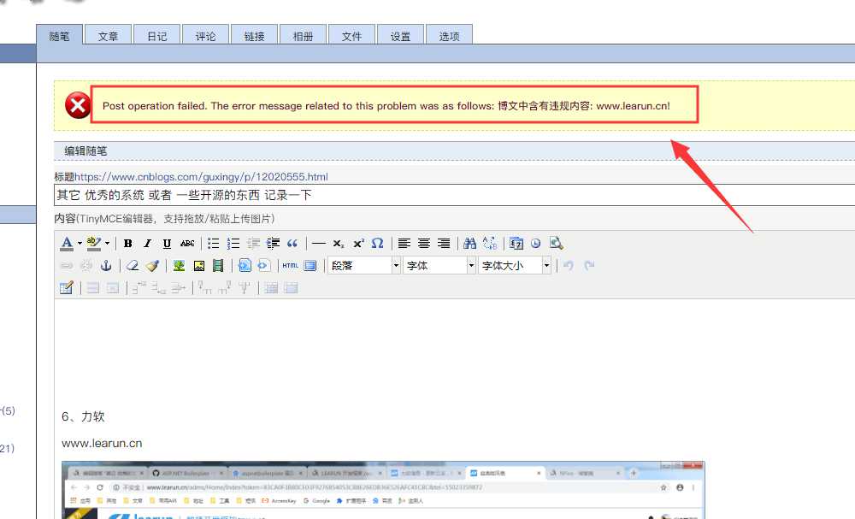Insert image tree icon
This screenshot has height=519, width=855.
[179, 266]
